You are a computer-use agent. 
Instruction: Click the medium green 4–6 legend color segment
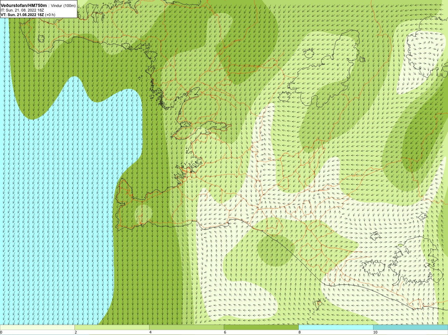click(x=187, y=327)
